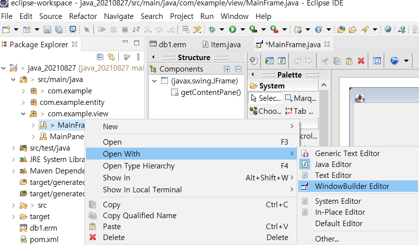Collapse the java_20210827 project node

coord(3,68)
